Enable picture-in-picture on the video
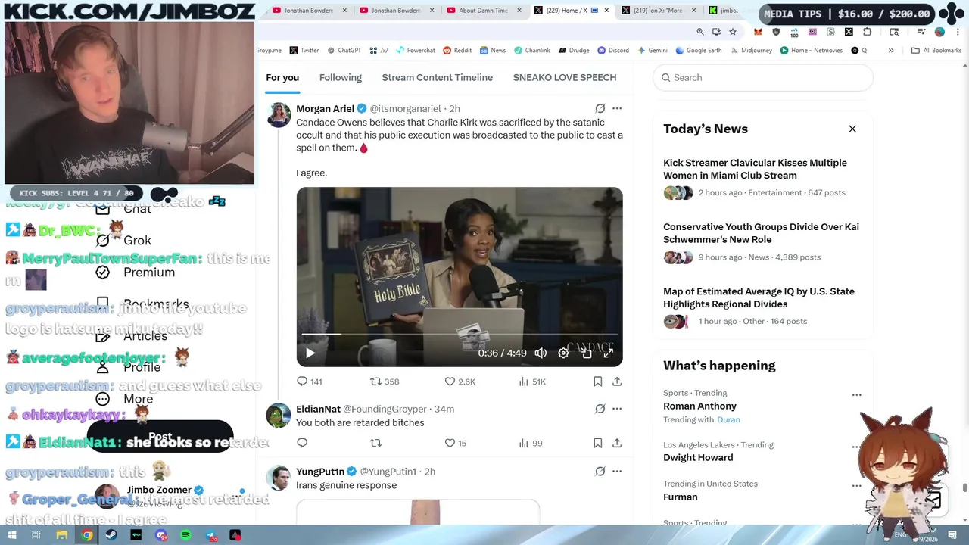The height and width of the screenshot is (545, 969). point(586,353)
